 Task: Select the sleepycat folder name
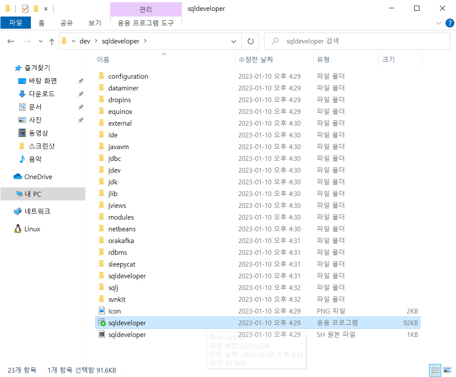point(122,264)
